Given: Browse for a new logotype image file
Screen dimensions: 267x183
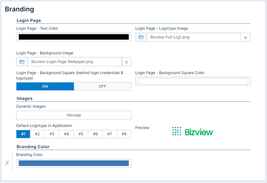Looking at the screenshot, I should (x=141, y=37).
